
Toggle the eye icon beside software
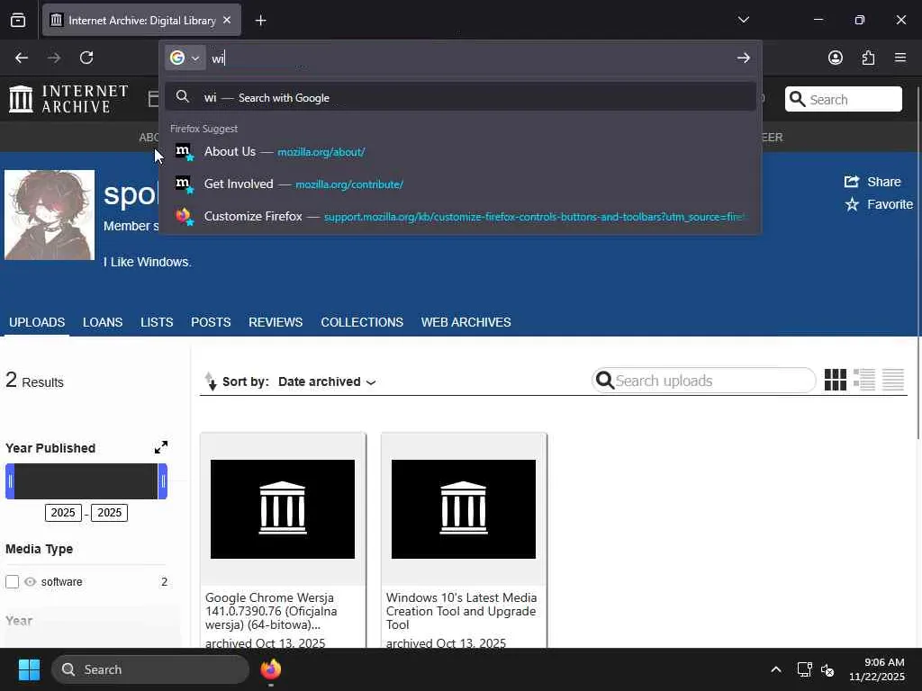pyautogui.click(x=30, y=582)
